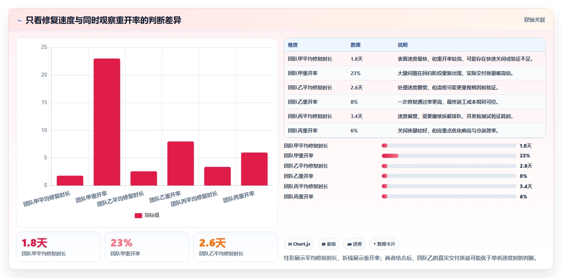Image resolution: width=562 pixels, height=278 pixels.
Task: Click the 团队丙重开率 bar in chart
Action: coord(254,169)
